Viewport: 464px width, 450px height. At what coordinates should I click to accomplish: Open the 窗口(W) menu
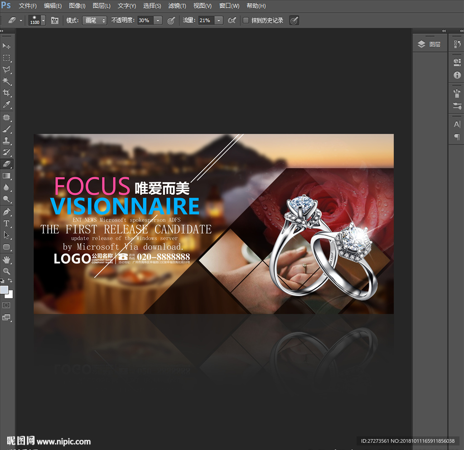point(229,6)
